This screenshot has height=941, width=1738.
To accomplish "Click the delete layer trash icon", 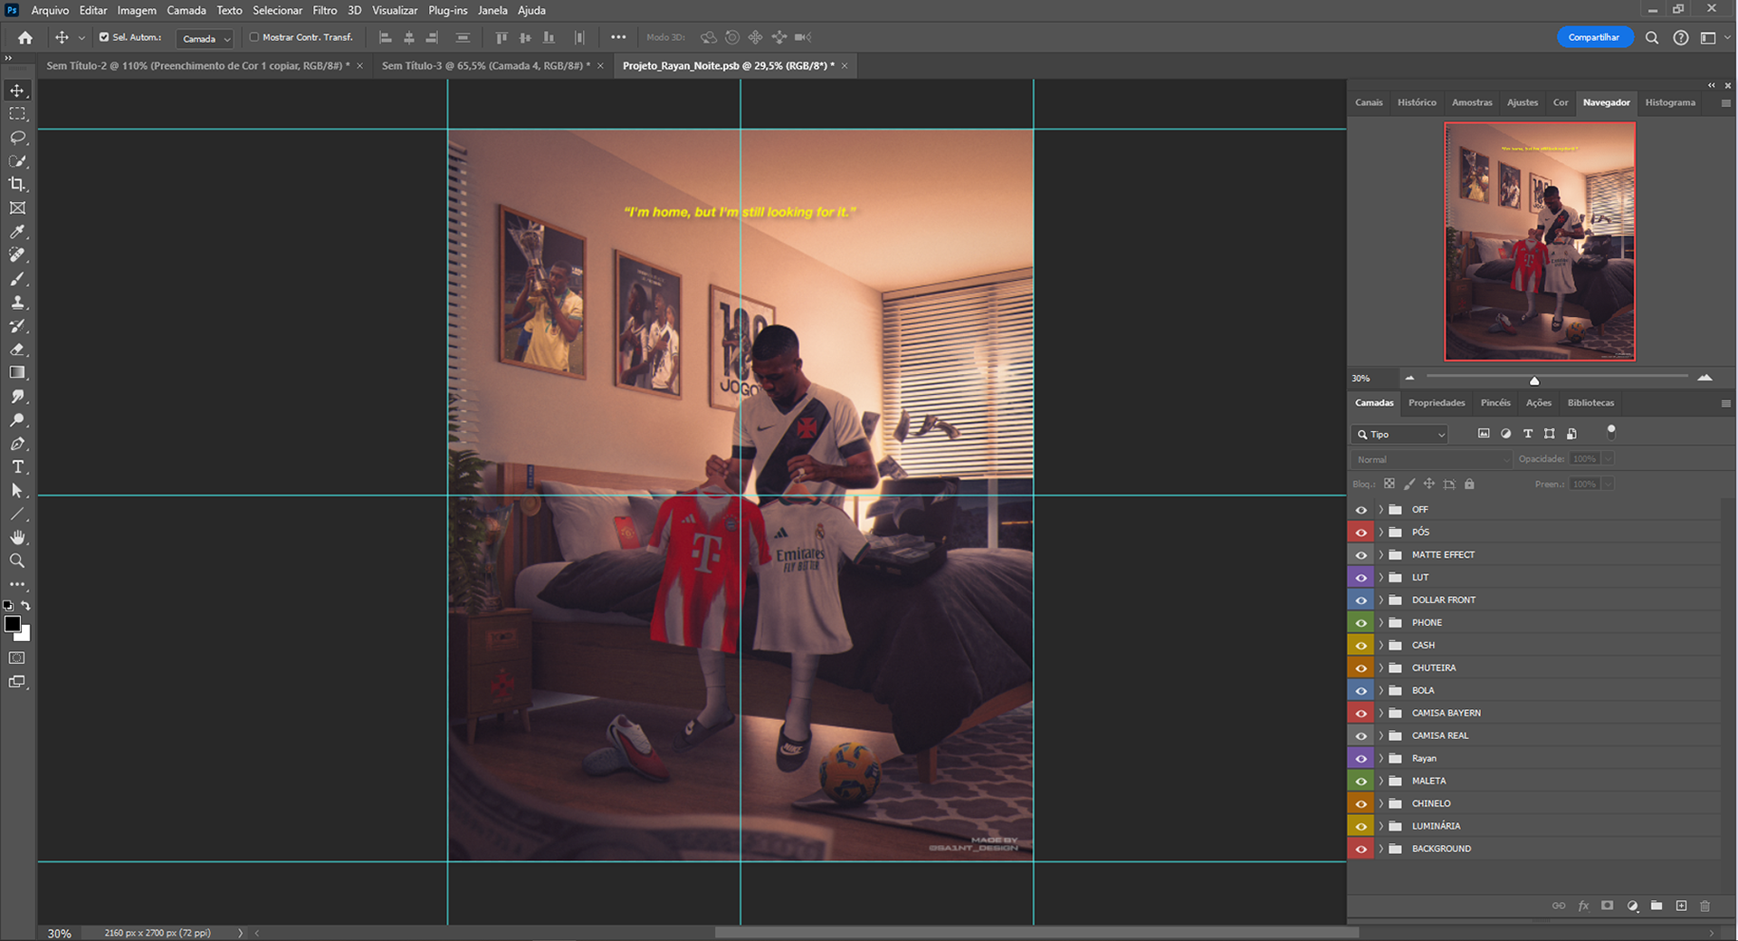I will 1705,906.
